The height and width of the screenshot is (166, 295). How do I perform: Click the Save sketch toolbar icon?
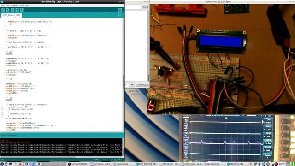point(22,10)
